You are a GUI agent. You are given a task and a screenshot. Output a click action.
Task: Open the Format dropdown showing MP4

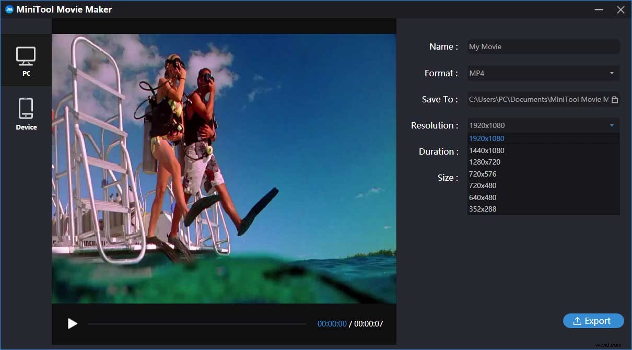[543, 73]
